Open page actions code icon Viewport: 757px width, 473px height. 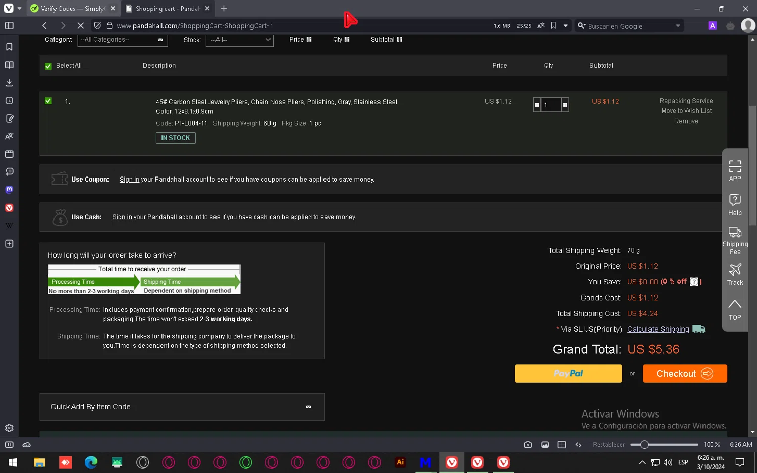(578, 445)
